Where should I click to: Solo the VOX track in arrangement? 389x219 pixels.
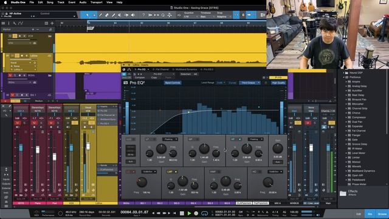15,36
